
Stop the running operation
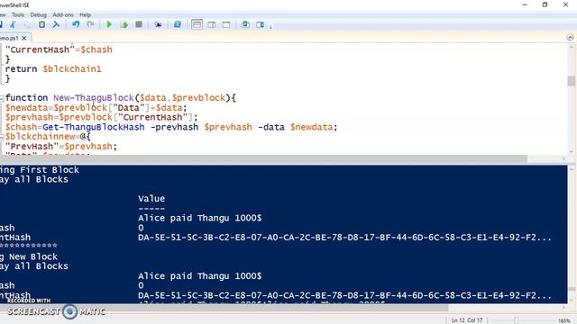click(x=139, y=24)
